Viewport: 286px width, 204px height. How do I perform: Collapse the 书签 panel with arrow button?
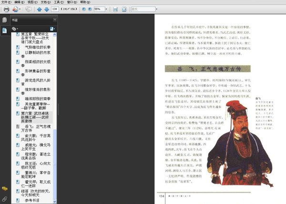click(55, 20)
